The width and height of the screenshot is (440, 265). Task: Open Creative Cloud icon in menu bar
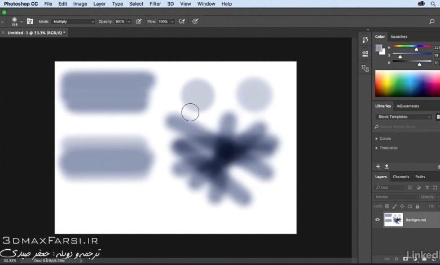421,3
